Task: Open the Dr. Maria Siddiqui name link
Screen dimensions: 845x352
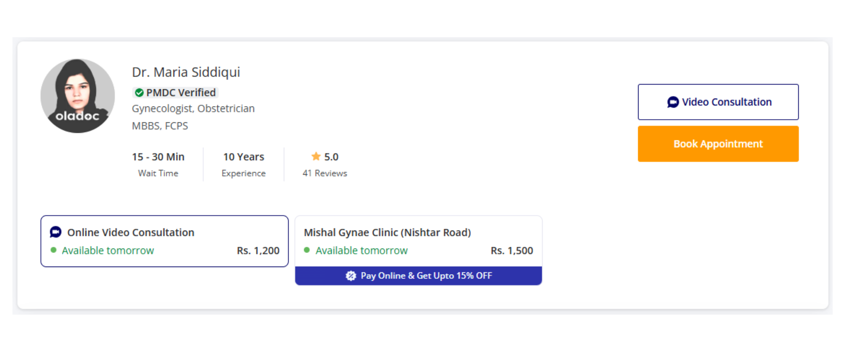Action: coord(186,72)
